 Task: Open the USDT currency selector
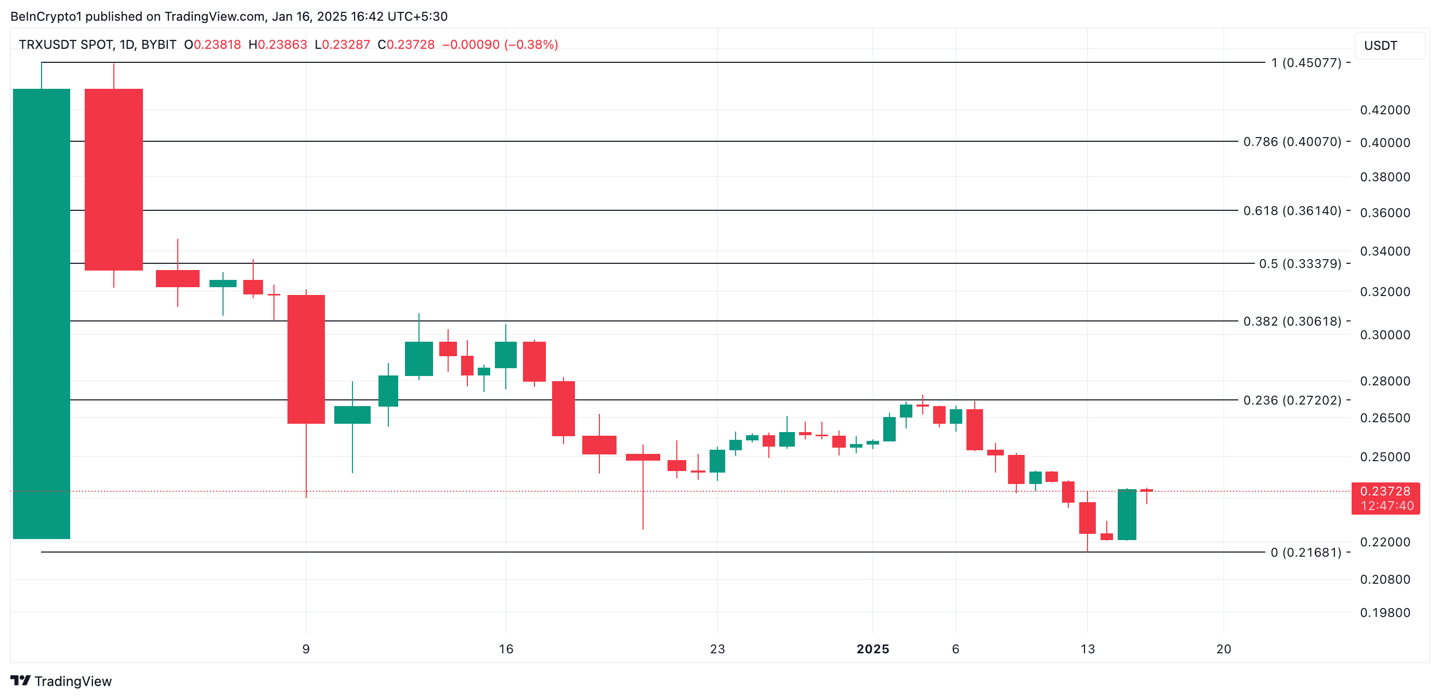(1389, 45)
